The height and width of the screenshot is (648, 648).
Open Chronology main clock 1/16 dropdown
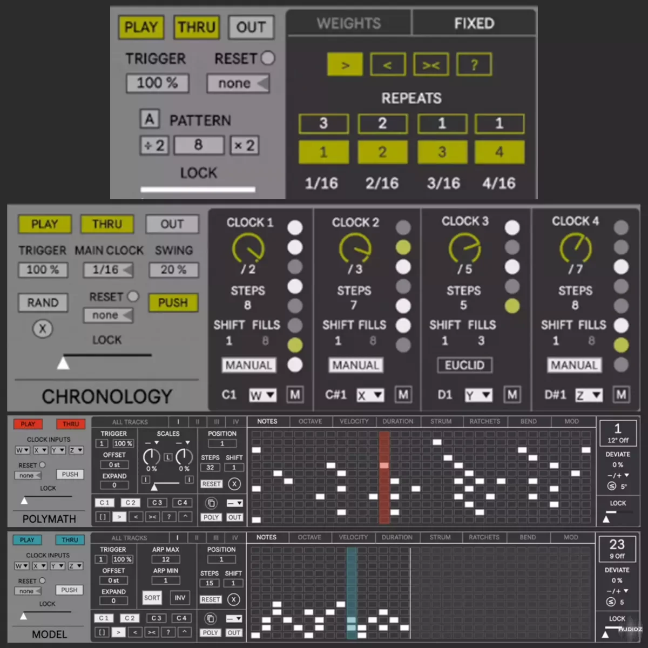pos(109,269)
